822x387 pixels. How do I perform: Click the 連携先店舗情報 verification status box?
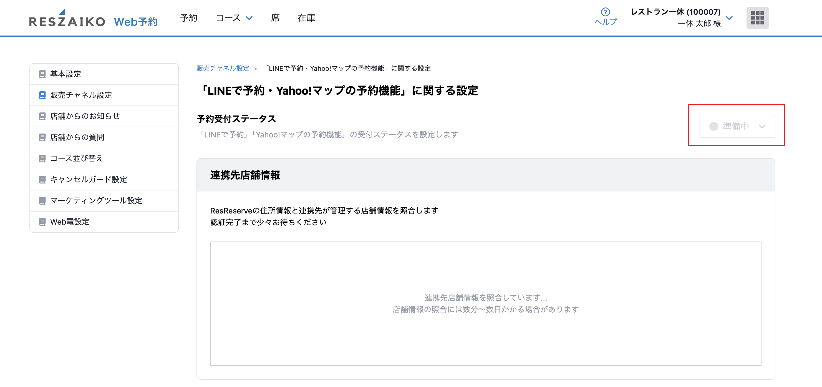tap(485, 303)
